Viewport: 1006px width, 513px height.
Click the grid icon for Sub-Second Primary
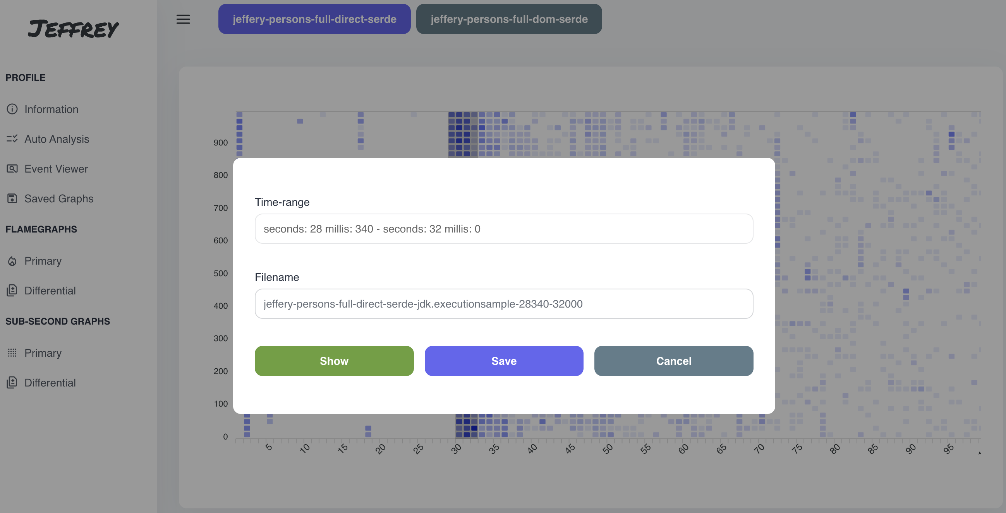click(12, 353)
